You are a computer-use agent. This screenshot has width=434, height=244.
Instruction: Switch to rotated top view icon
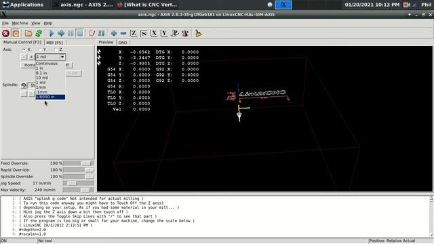(x=144, y=33)
